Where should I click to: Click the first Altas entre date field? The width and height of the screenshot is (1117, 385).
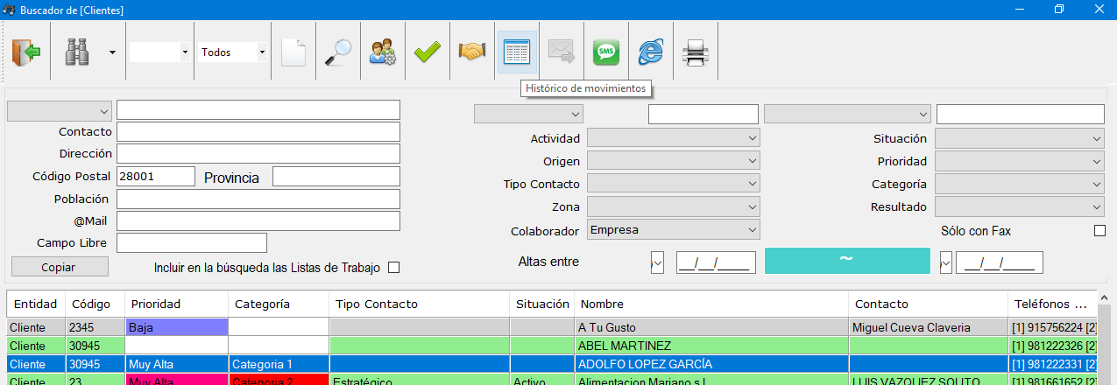[716, 262]
